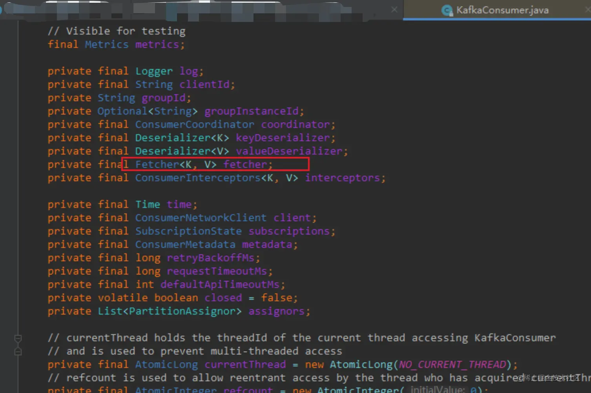Click the 'subscriptions' field name

click(289, 231)
